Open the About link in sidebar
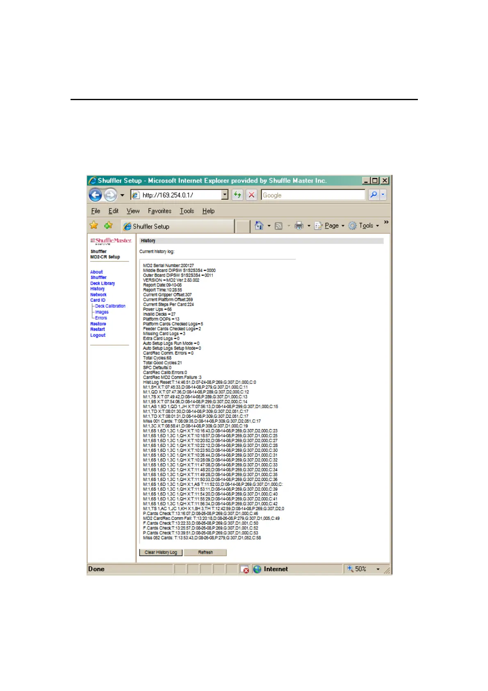Viewport: 488px width, 691px height. tap(96, 272)
